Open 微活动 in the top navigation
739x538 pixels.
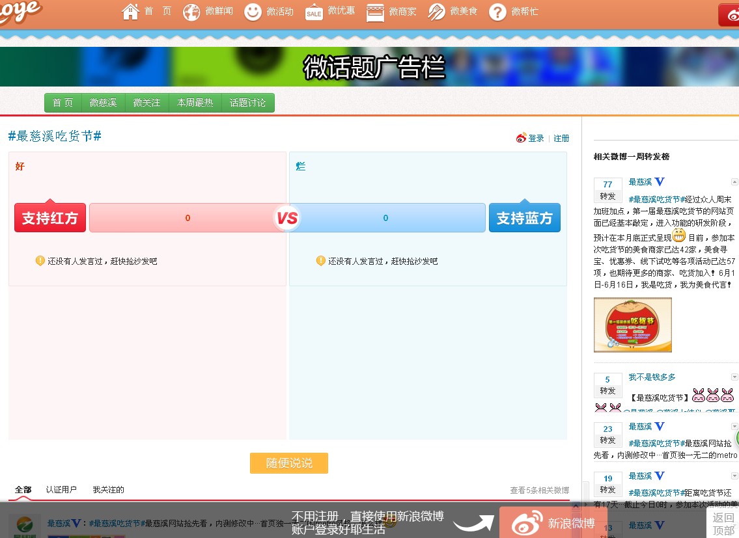[x=280, y=11]
